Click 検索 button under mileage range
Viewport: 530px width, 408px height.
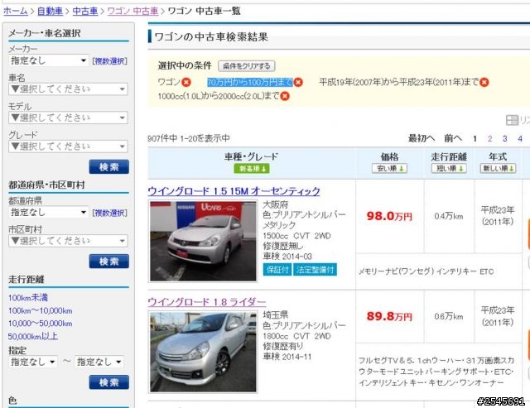pos(109,382)
